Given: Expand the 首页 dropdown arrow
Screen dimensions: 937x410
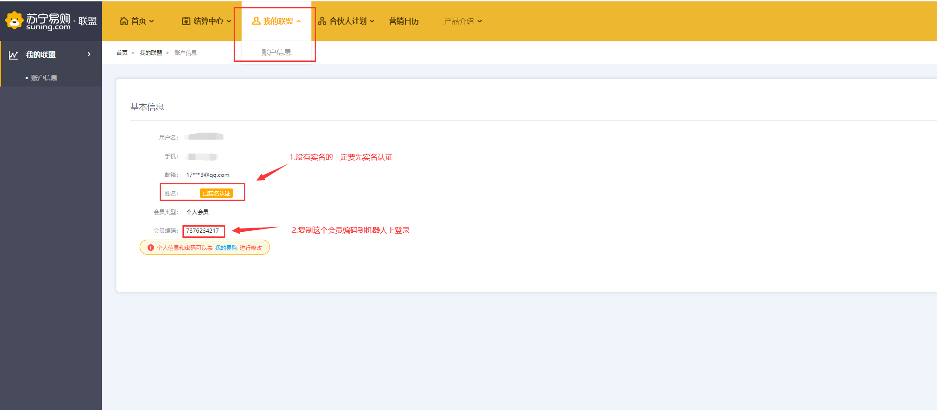Looking at the screenshot, I should [x=152, y=21].
